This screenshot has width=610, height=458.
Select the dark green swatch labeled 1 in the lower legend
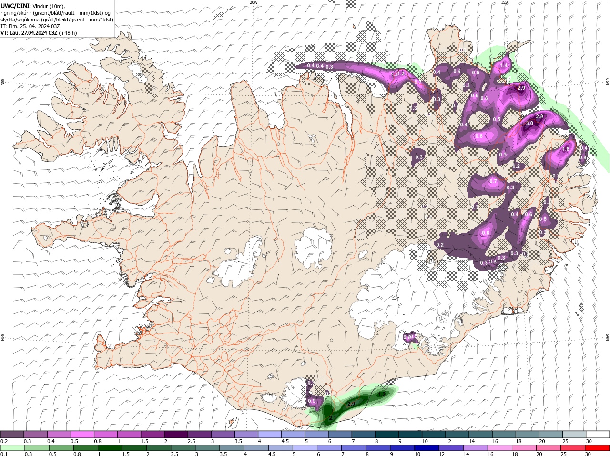110,448
